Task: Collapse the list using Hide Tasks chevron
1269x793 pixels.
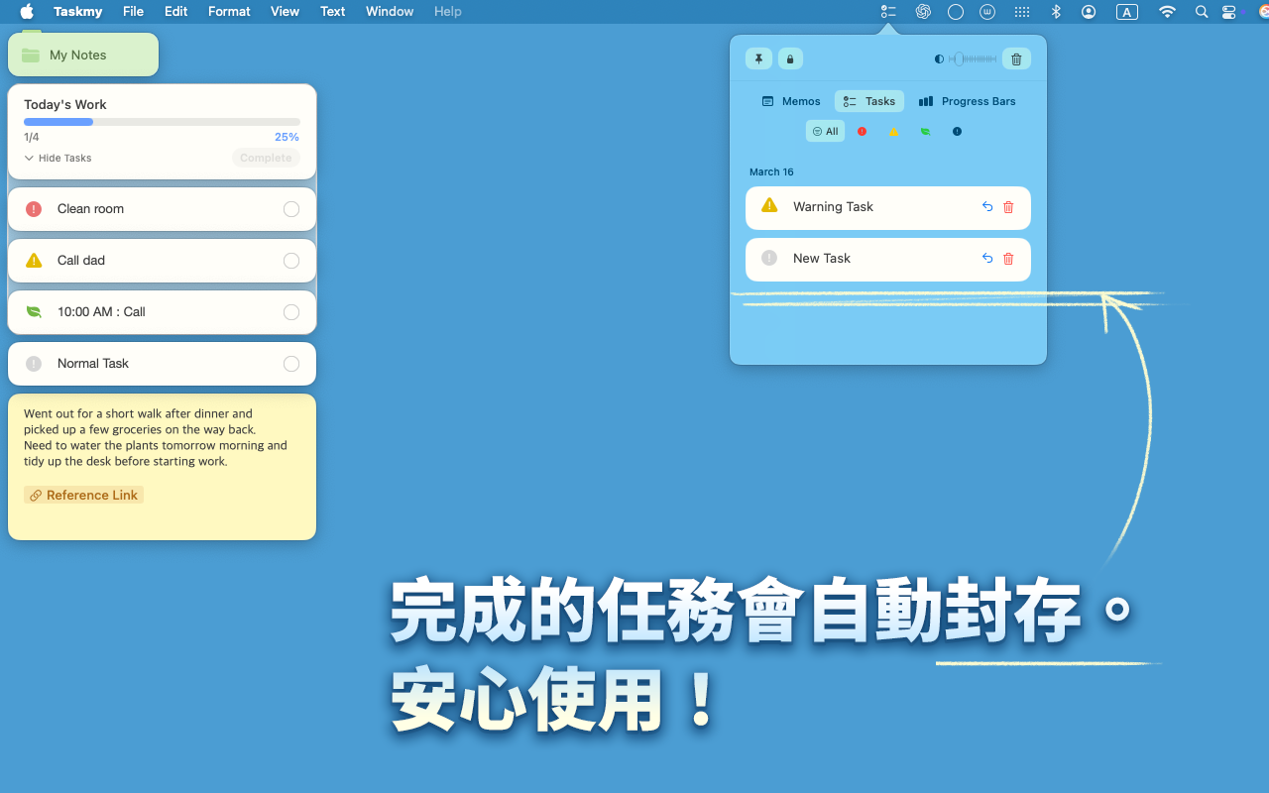Action: (30, 159)
